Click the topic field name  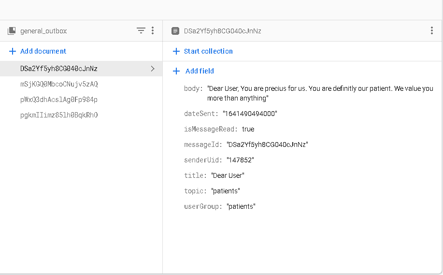195,191
